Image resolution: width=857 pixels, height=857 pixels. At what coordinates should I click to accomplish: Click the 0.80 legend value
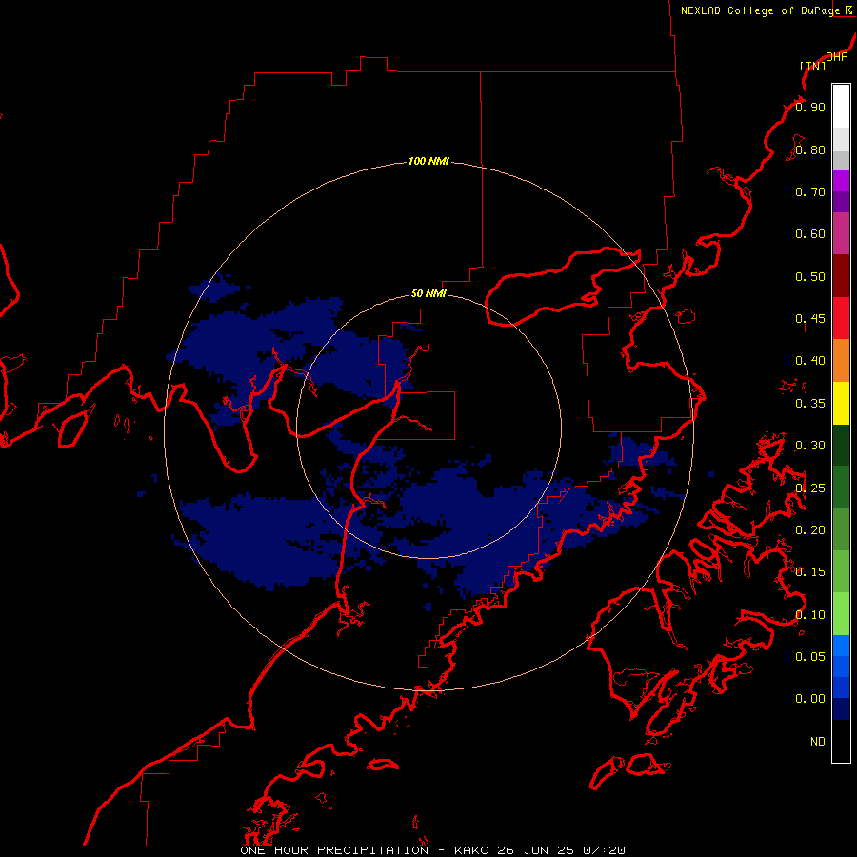point(810,149)
